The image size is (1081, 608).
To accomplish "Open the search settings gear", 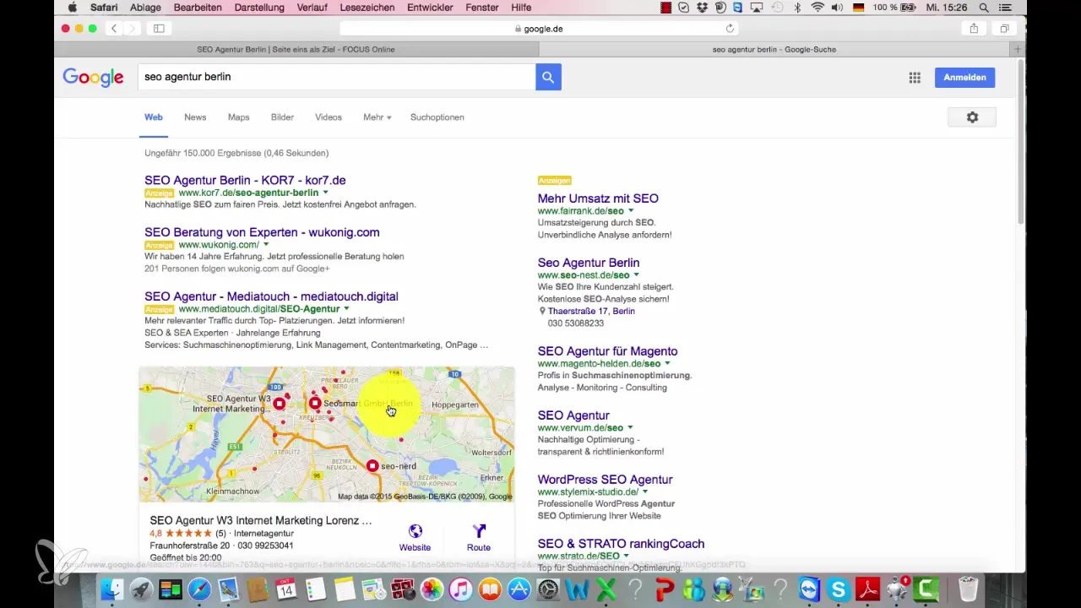I will click(x=972, y=117).
